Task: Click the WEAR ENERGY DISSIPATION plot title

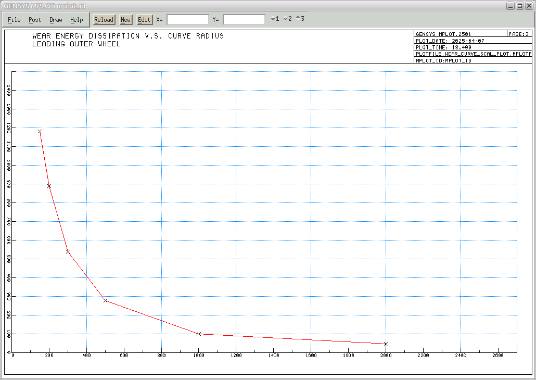Action: click(x=127, y=36)
